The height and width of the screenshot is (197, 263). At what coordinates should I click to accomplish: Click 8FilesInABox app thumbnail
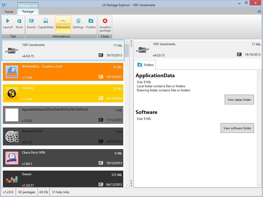[12, 72]
